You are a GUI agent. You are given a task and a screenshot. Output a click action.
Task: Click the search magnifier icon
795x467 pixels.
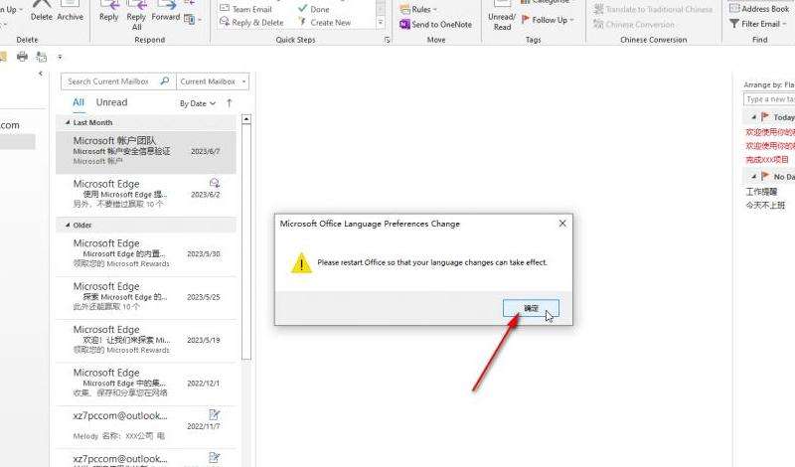[x=165, y=81]
